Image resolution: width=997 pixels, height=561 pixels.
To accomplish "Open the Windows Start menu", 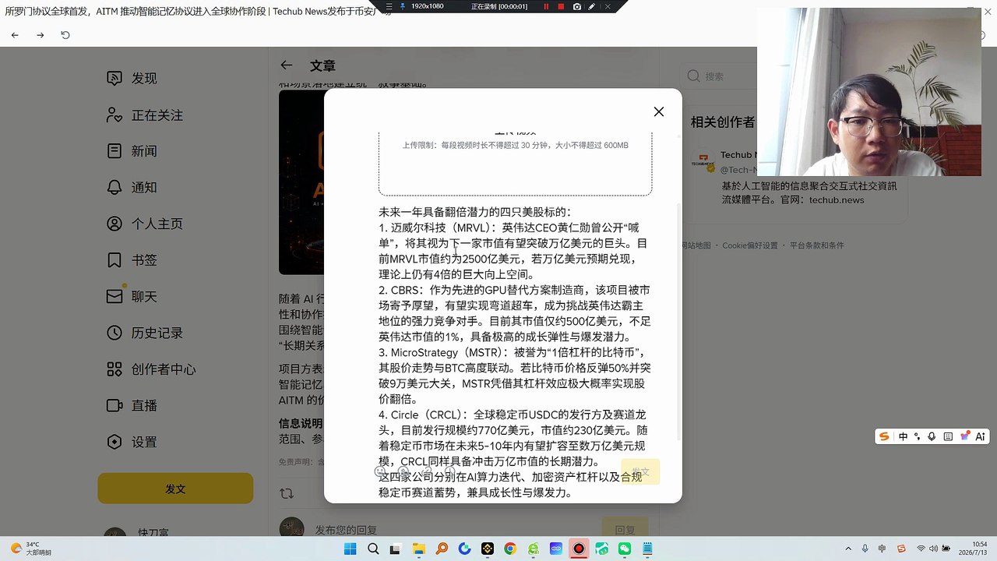I will (350, 549).
